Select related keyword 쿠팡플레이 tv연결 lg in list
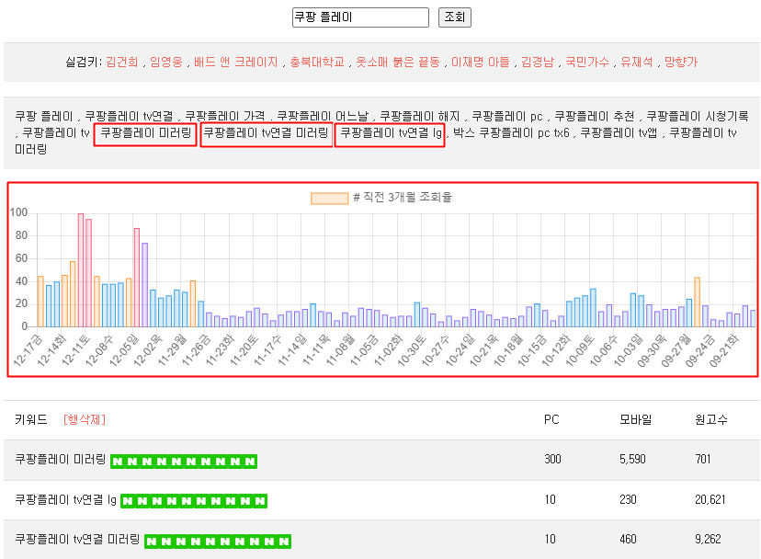 (x=392, y=132)
